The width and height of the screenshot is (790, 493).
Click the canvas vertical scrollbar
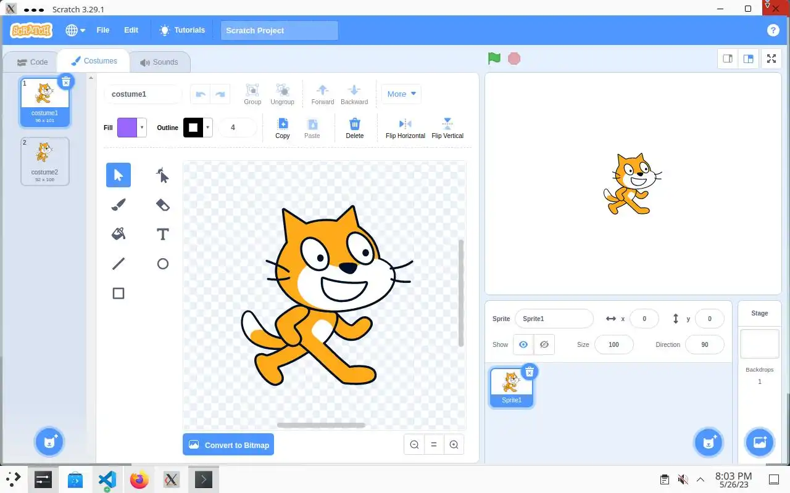coord(461,293)
